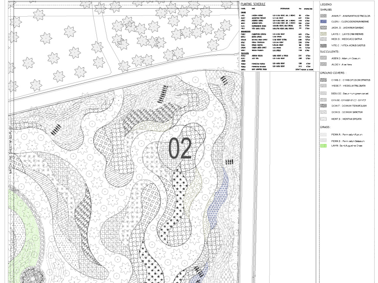Click the 'CLER.I : CLERODENDRUM INERME' label
This screenshot has width=378, height=283.
coord(350,22)
